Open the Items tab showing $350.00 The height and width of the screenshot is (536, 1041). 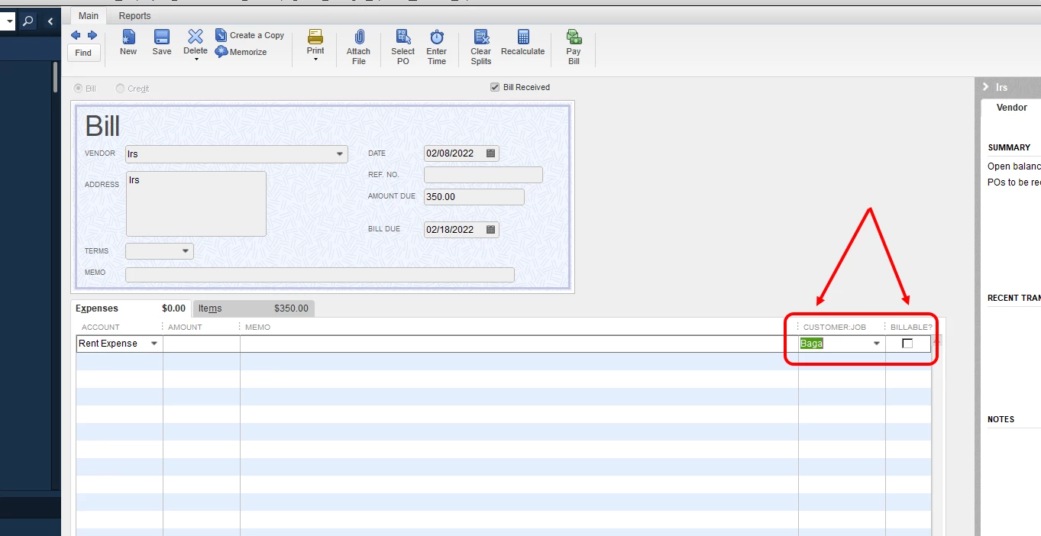254,308
